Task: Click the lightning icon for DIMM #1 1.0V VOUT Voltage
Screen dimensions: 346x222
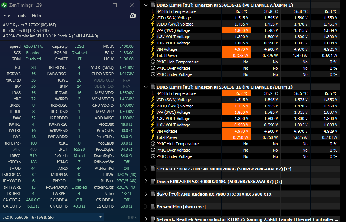Action: click(153, 43)
